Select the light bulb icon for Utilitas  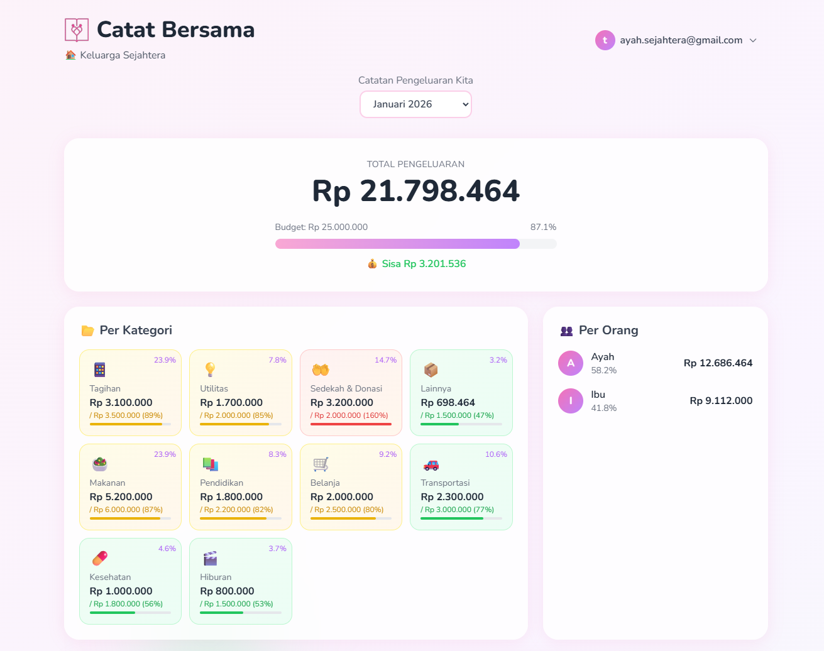[x=209, y=369]
